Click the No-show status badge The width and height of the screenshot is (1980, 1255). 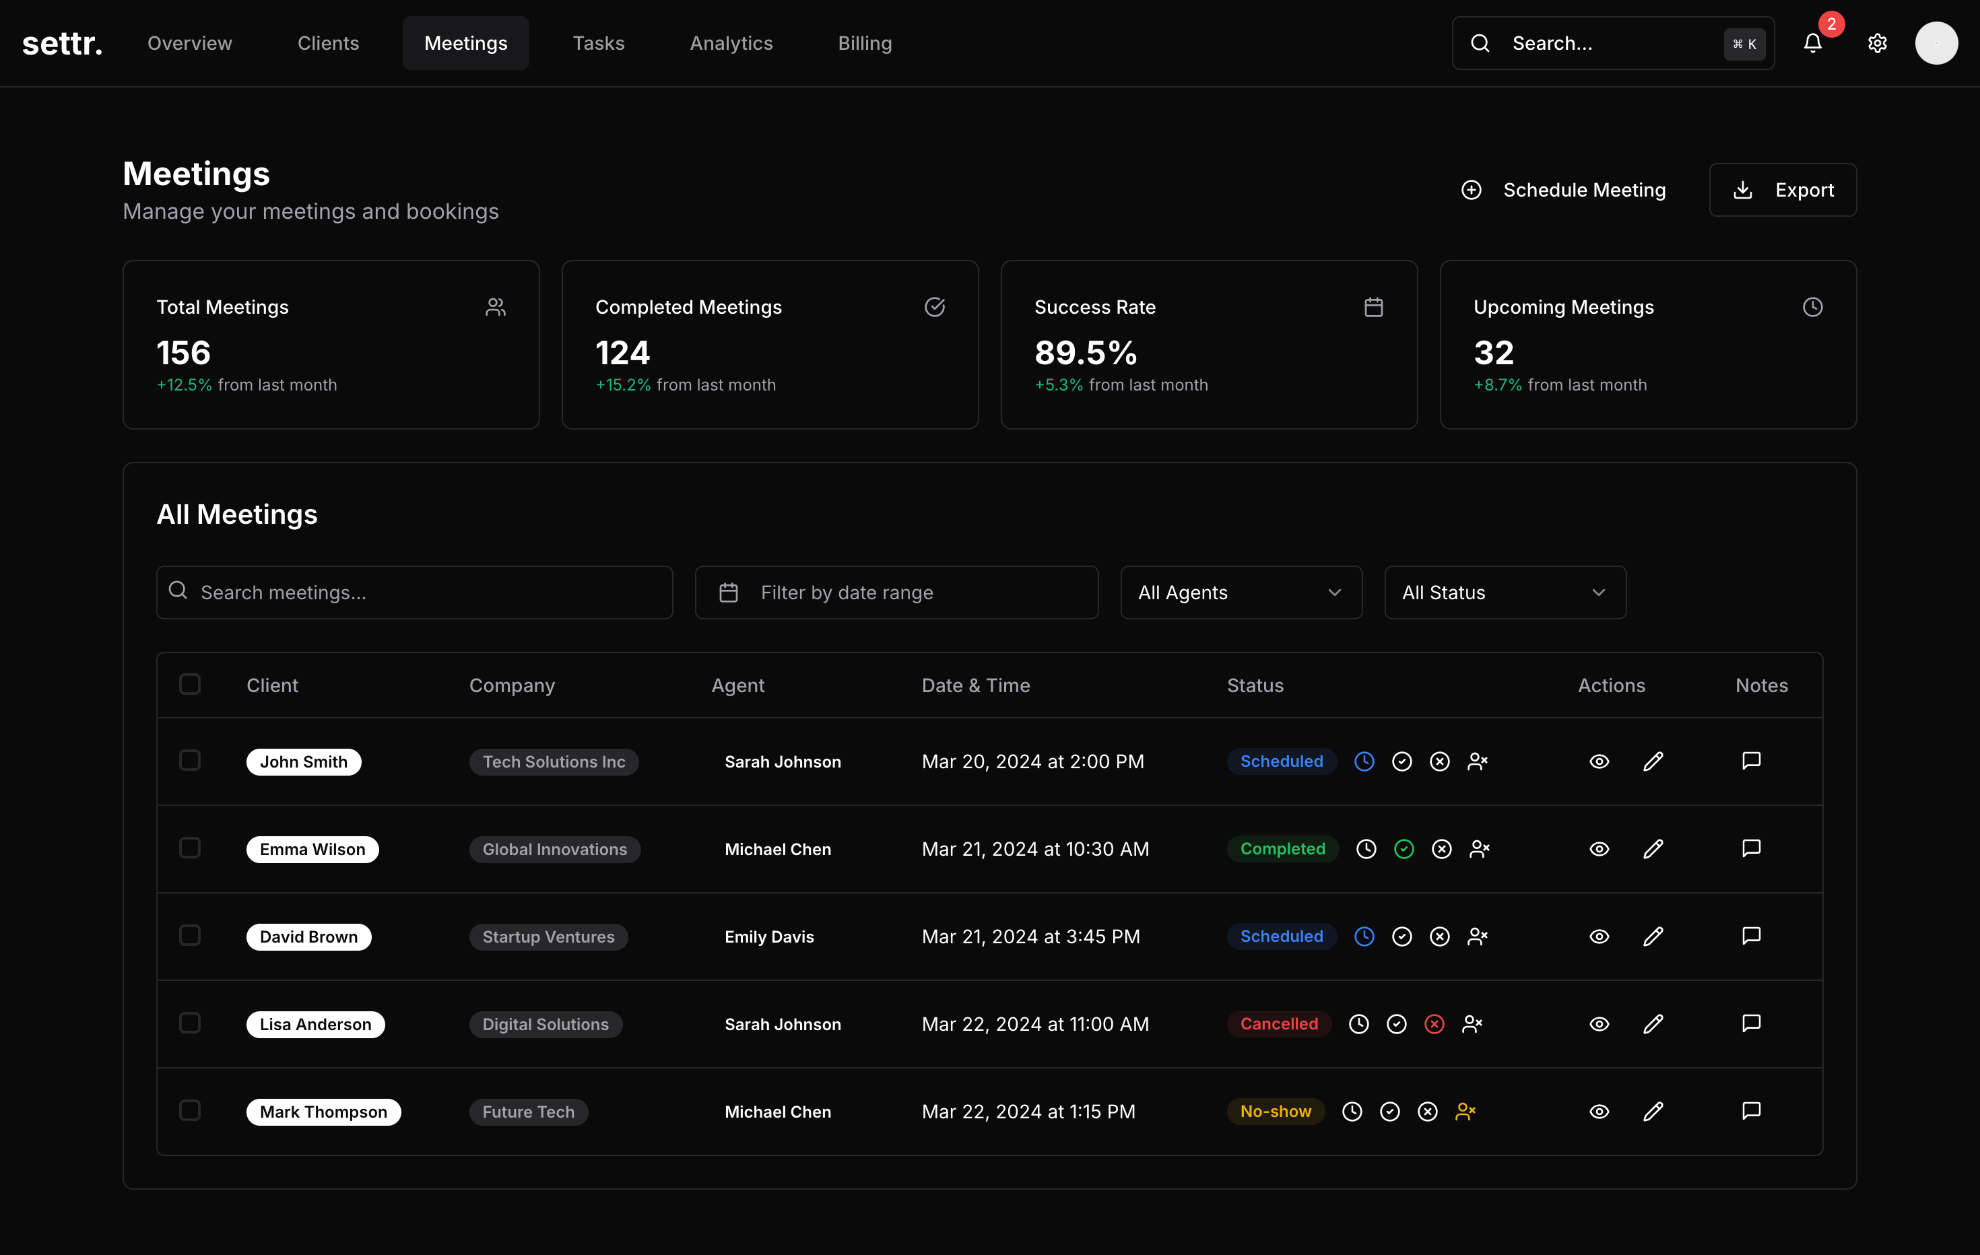1276,1112
